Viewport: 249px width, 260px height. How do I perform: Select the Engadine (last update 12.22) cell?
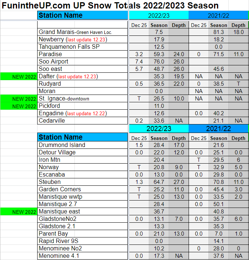[83, 113]
